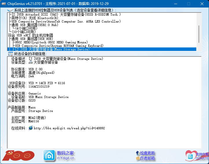Image resolution: width=209 pixels, height=164 pixels.
Task: Click the mail icon beside 作者邮箱
Action: 137,158
